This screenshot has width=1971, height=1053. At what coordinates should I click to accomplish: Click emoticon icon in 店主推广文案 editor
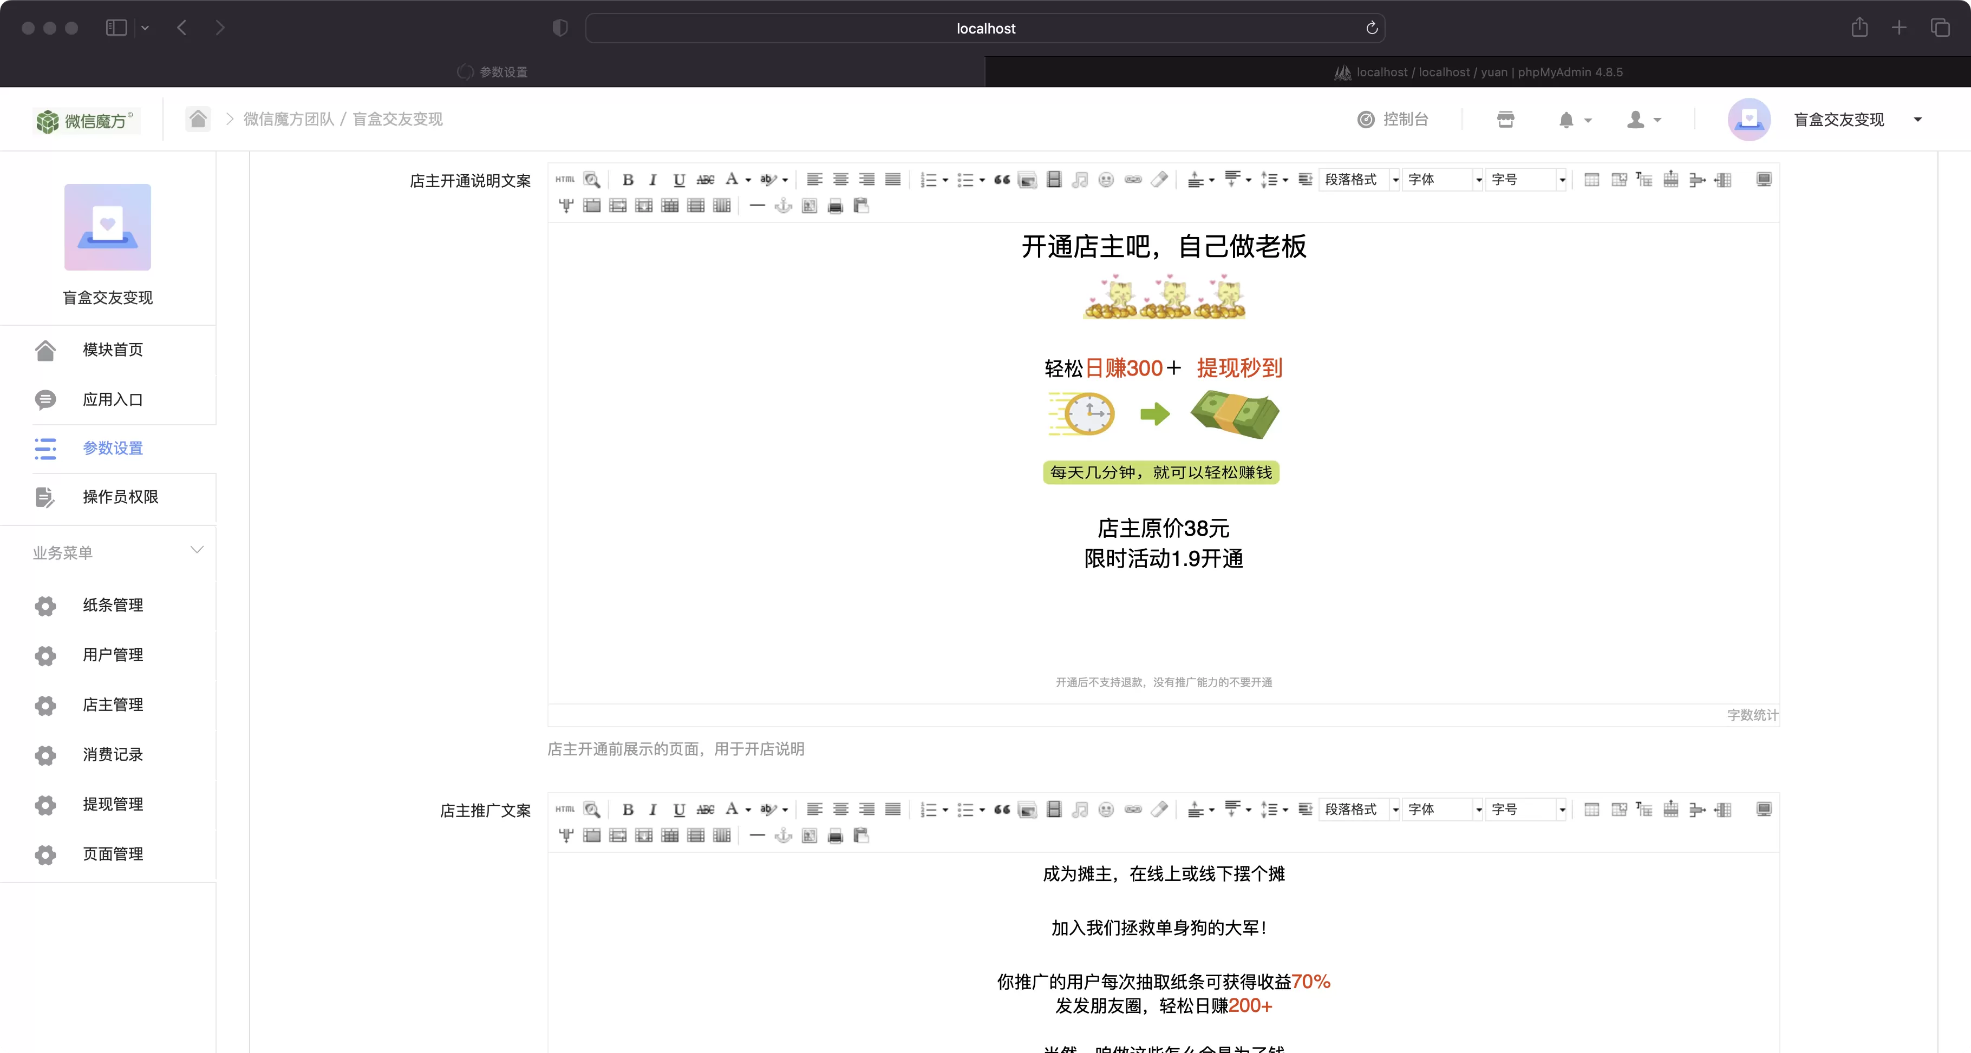pos(1106,809)
